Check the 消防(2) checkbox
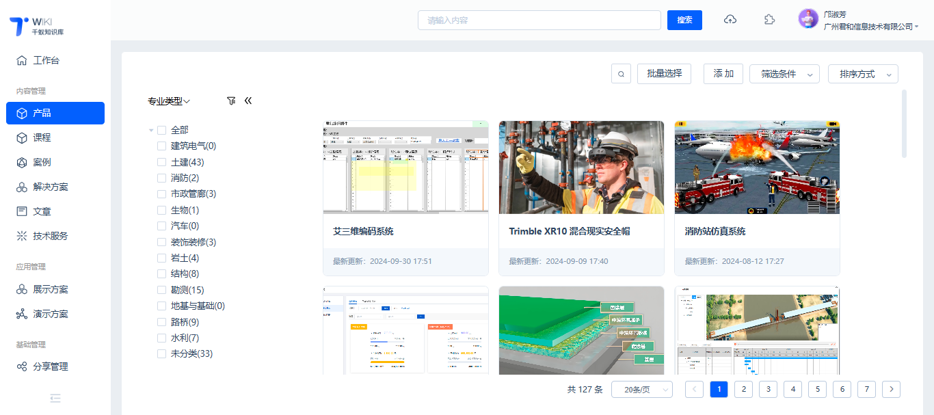 tap(162, 178)
